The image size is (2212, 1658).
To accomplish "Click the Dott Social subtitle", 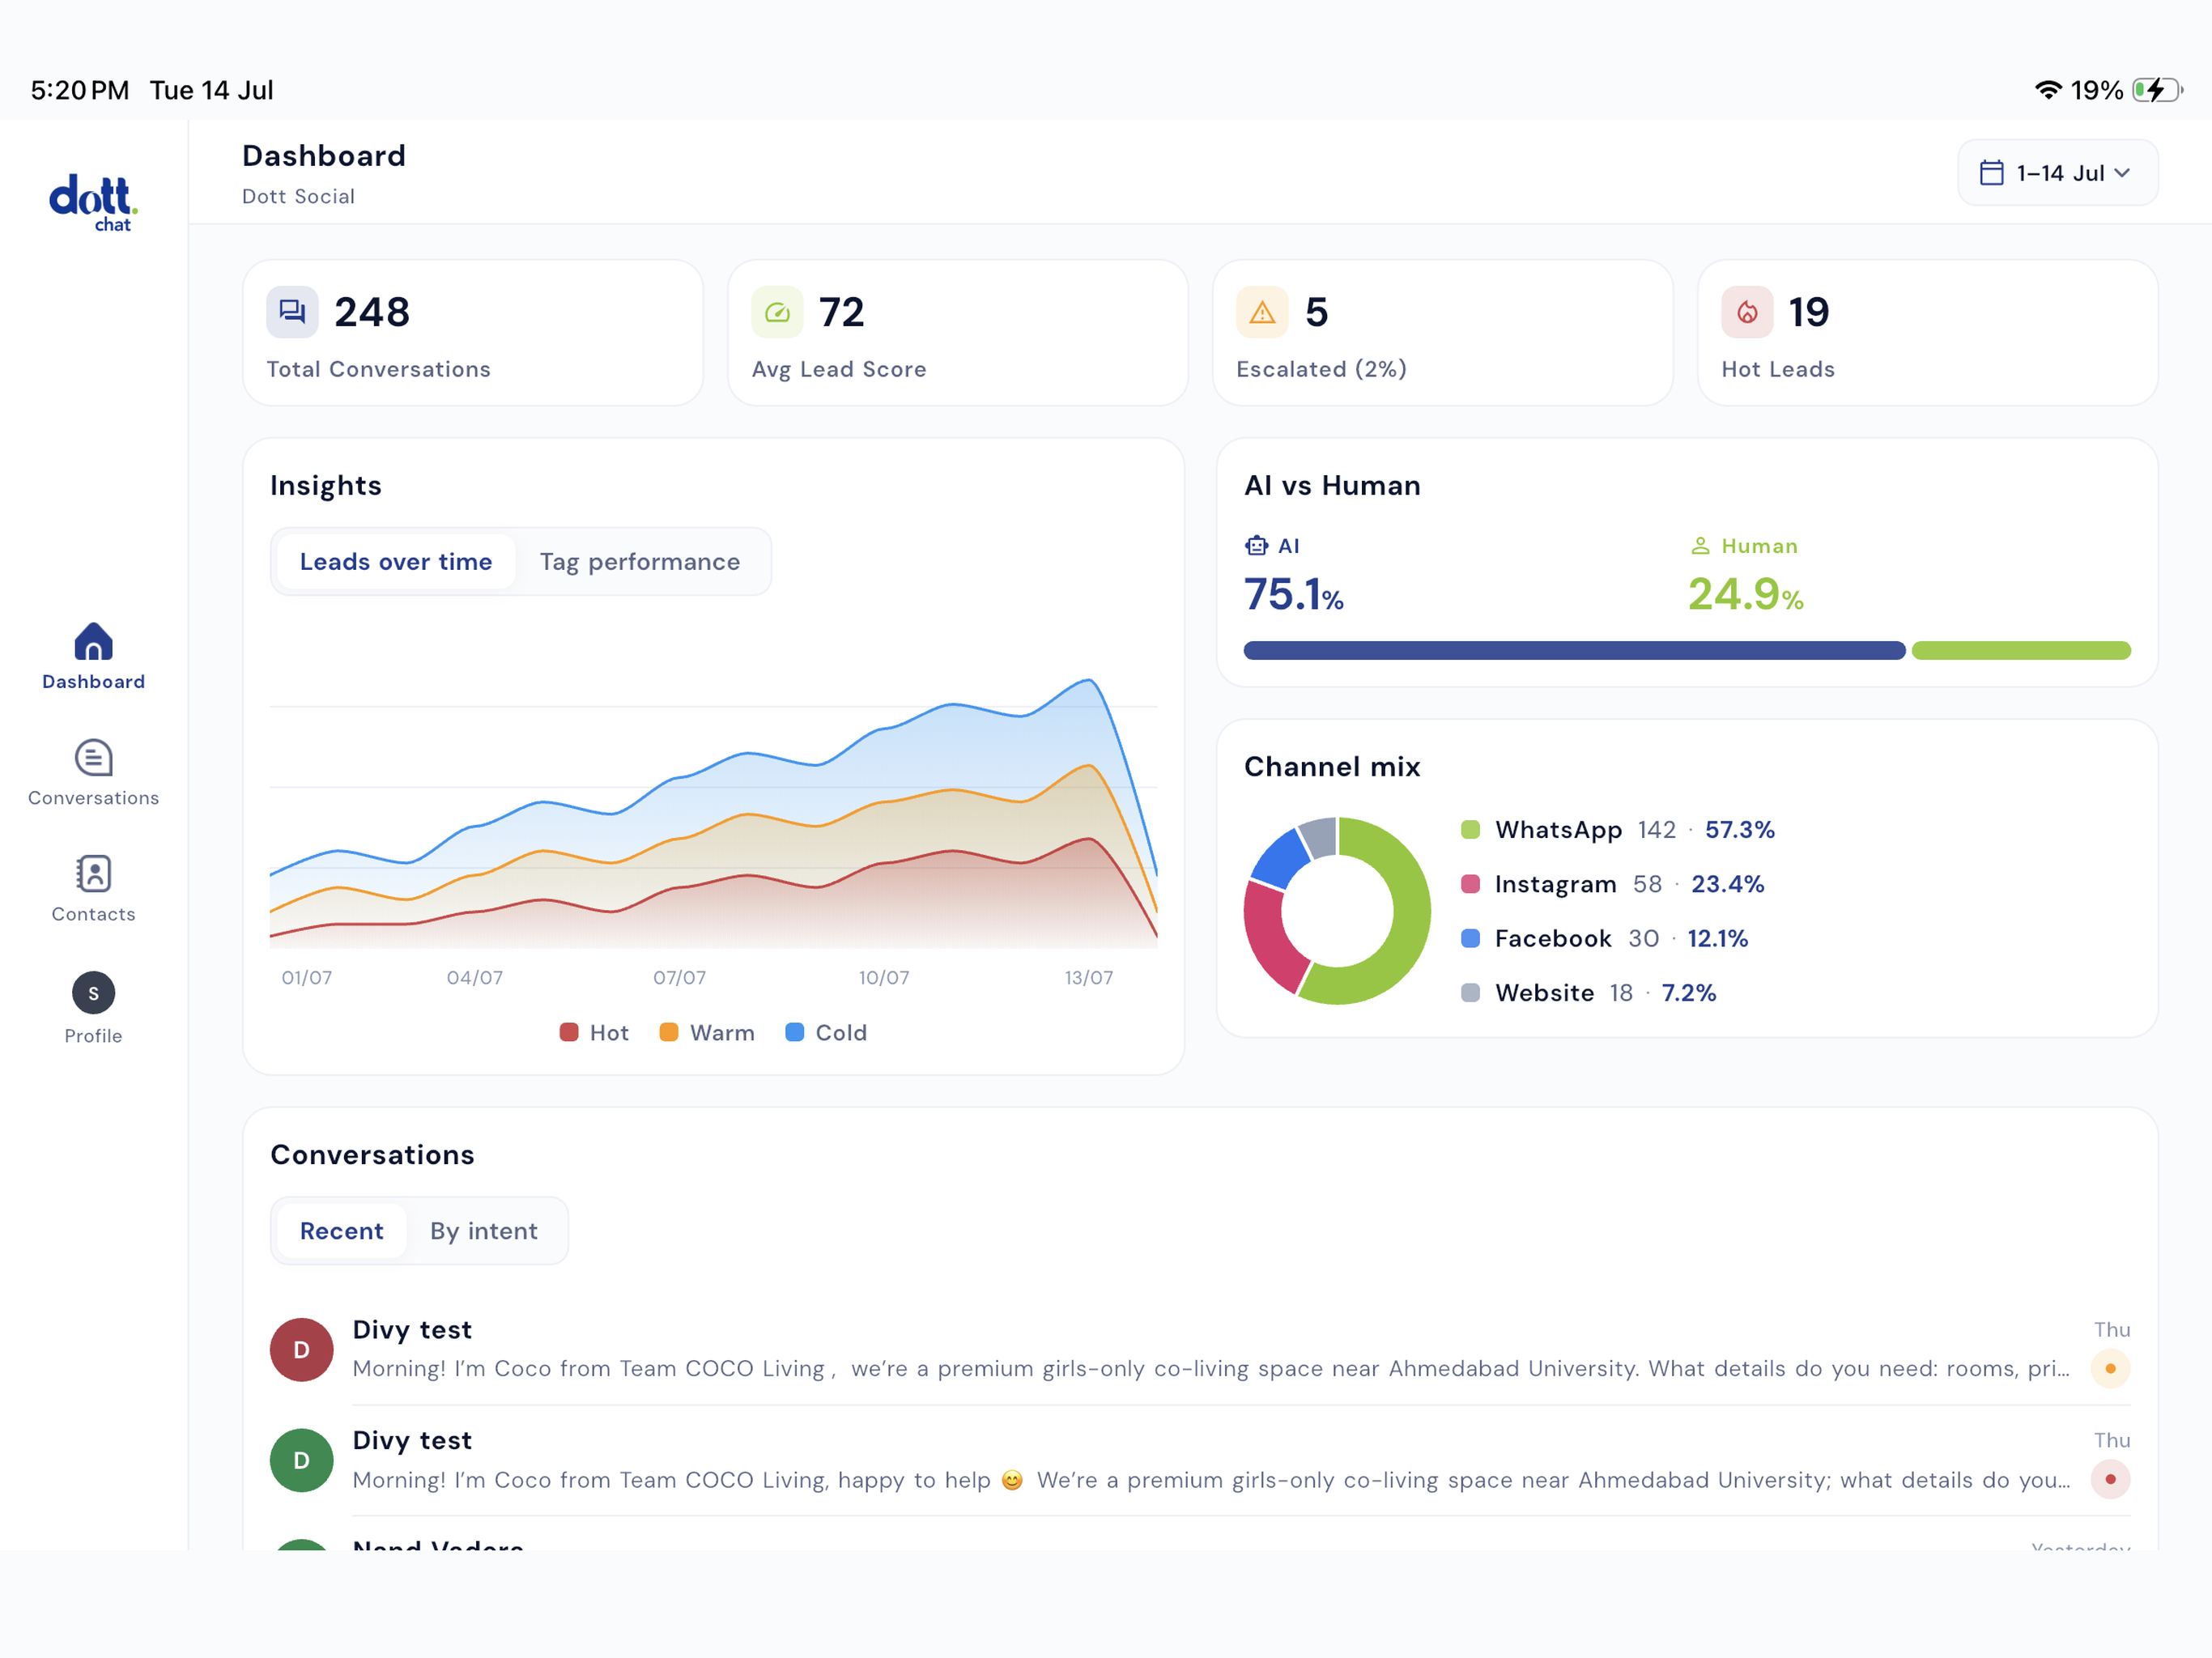I will point(298,197).
